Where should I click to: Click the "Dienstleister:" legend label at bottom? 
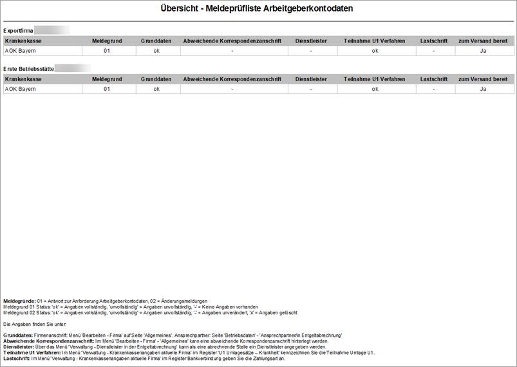(20, 348)
